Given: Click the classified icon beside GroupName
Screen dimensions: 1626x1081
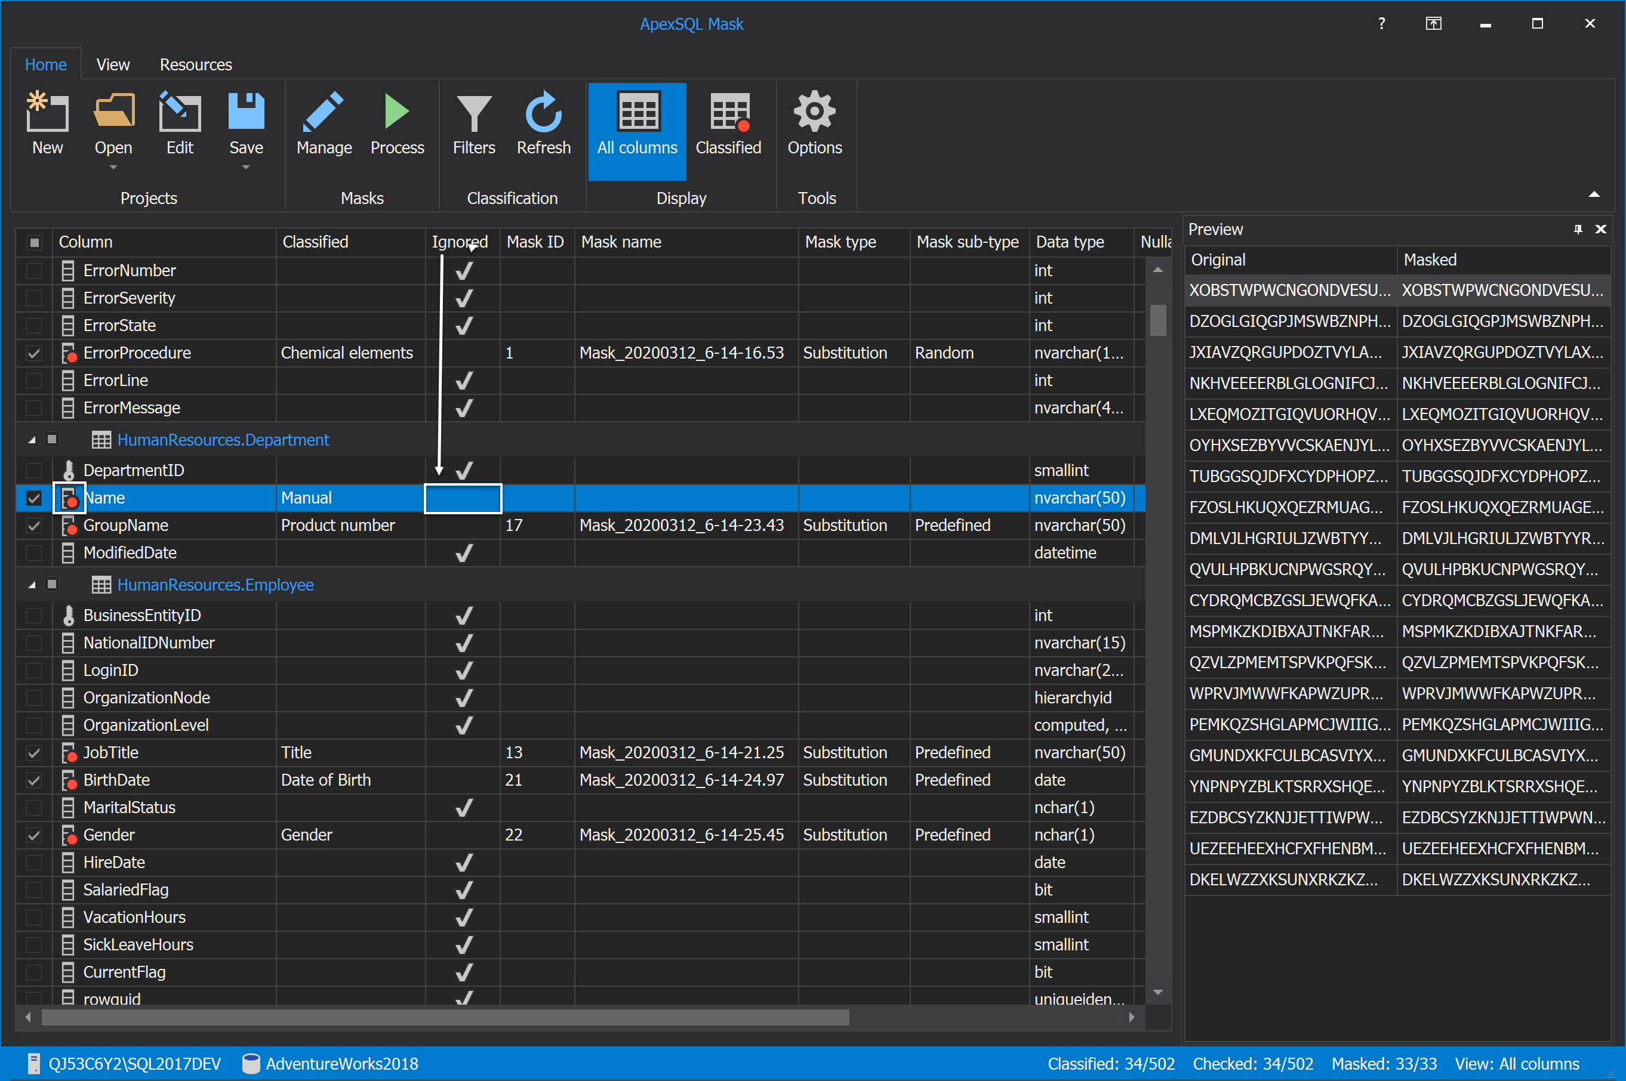Looking at the screenshot, I should pos(69,526).
